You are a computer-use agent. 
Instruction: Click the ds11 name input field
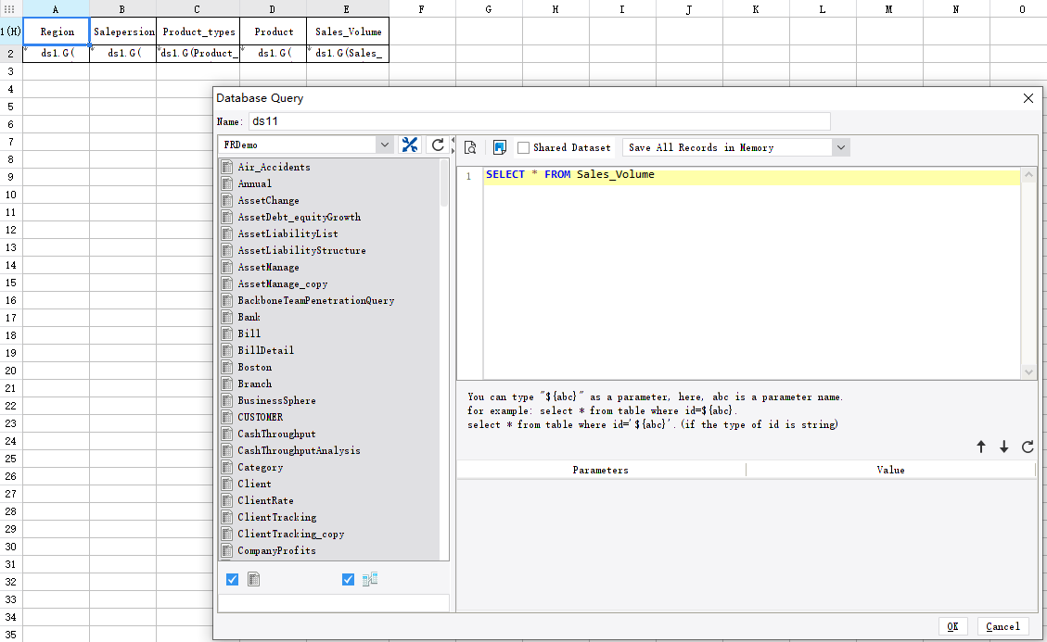[538, 120]
